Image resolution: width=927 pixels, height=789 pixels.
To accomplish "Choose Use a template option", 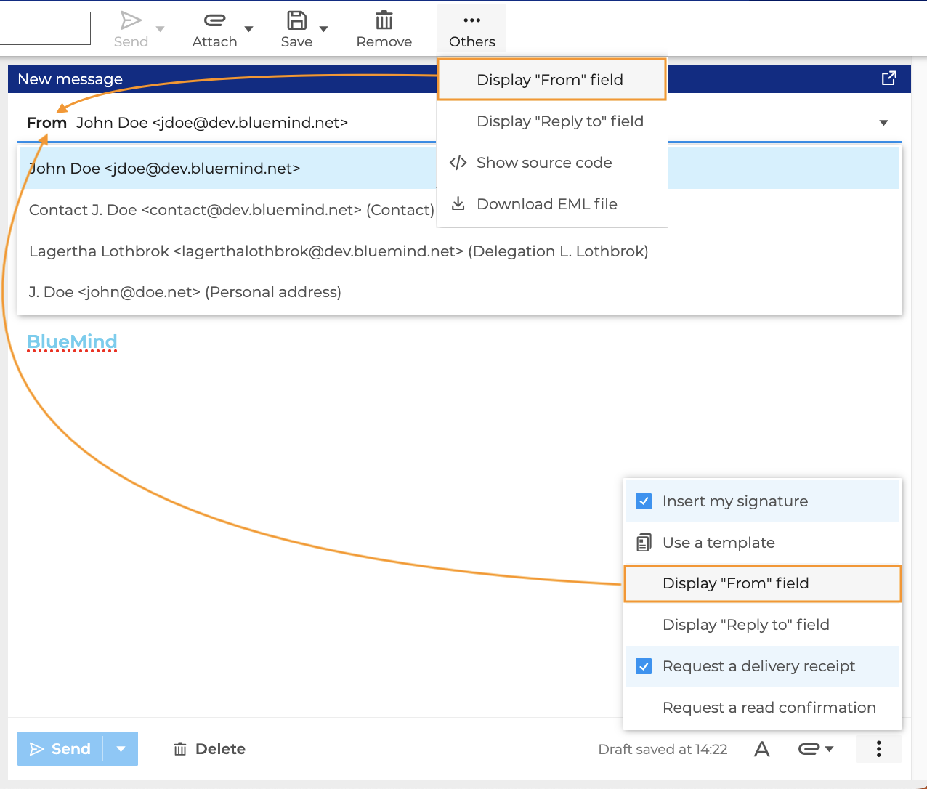I will (x=718, y=543).
